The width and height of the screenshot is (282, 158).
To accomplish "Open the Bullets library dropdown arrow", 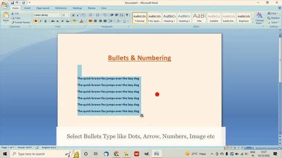I will pos(94,15).
